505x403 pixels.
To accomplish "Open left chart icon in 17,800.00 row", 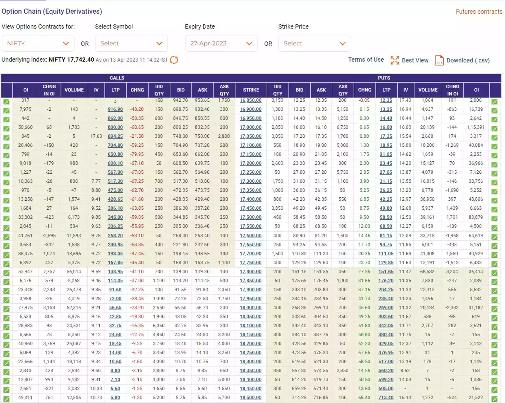I will tap(7, 273).
